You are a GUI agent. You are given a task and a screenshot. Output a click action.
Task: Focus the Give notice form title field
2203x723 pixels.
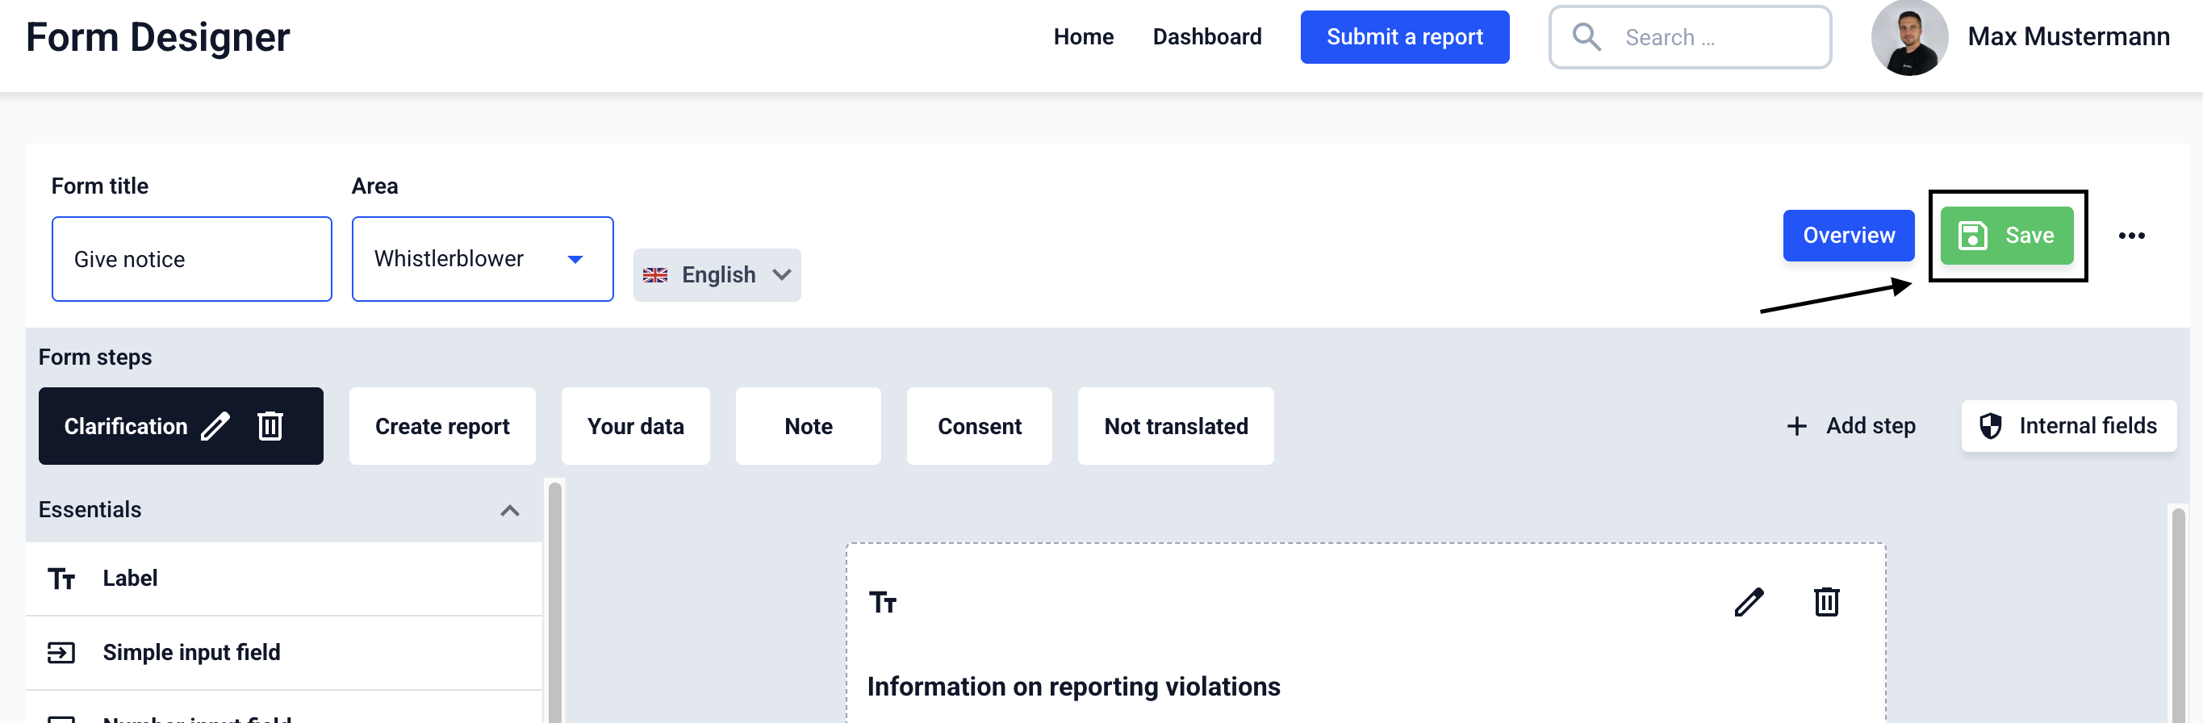[x=191, y=259]
